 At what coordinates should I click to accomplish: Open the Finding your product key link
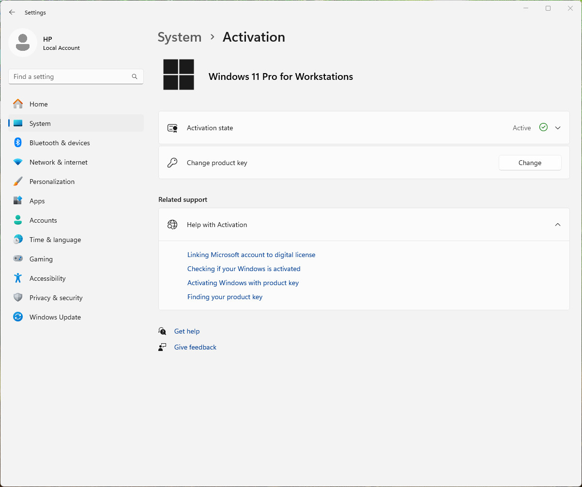pos(225,297)
